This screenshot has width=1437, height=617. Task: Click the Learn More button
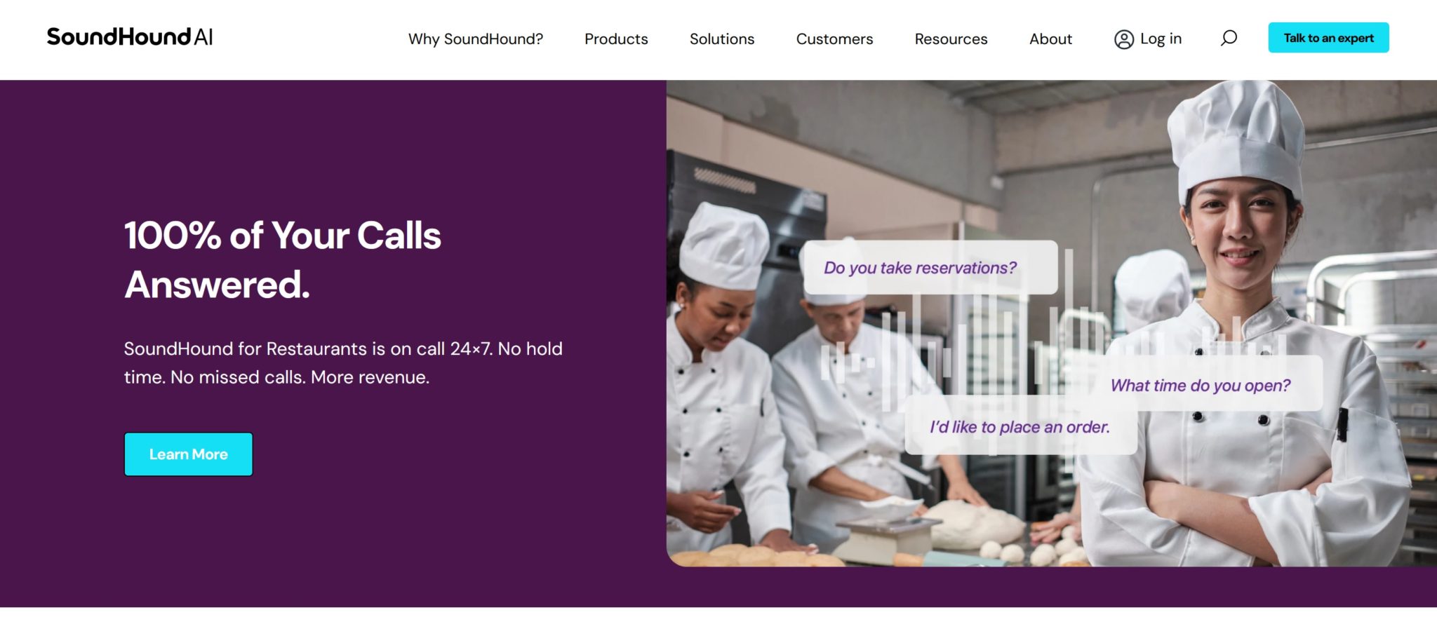[189, 454]
